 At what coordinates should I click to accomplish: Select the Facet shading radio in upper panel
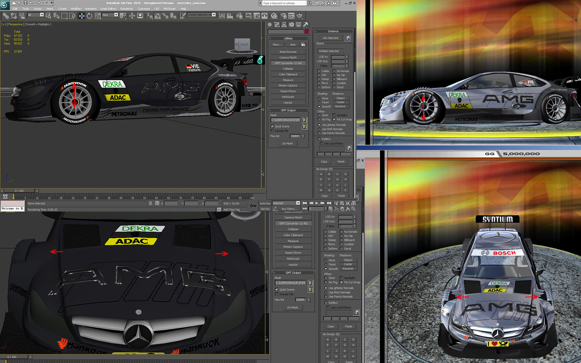pyautogui.click(x=319, y=102)
